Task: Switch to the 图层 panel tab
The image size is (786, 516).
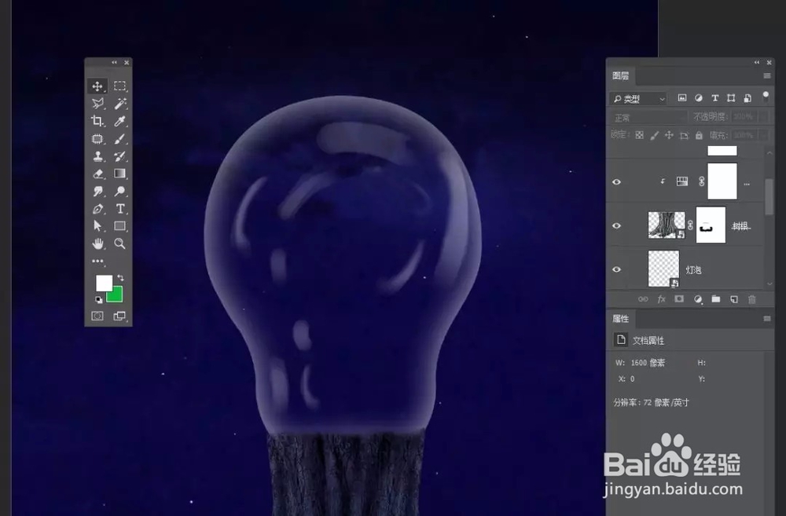Action: tap(623, 75)
